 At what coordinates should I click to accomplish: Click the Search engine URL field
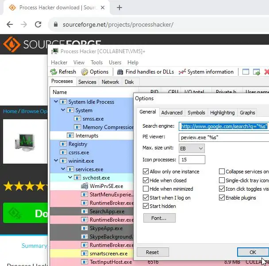point(224,126)
